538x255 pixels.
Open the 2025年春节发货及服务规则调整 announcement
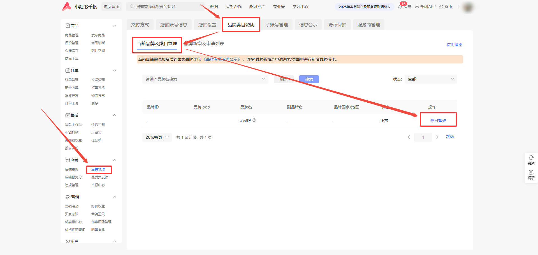pyautogui.click(x=365, y=7)
